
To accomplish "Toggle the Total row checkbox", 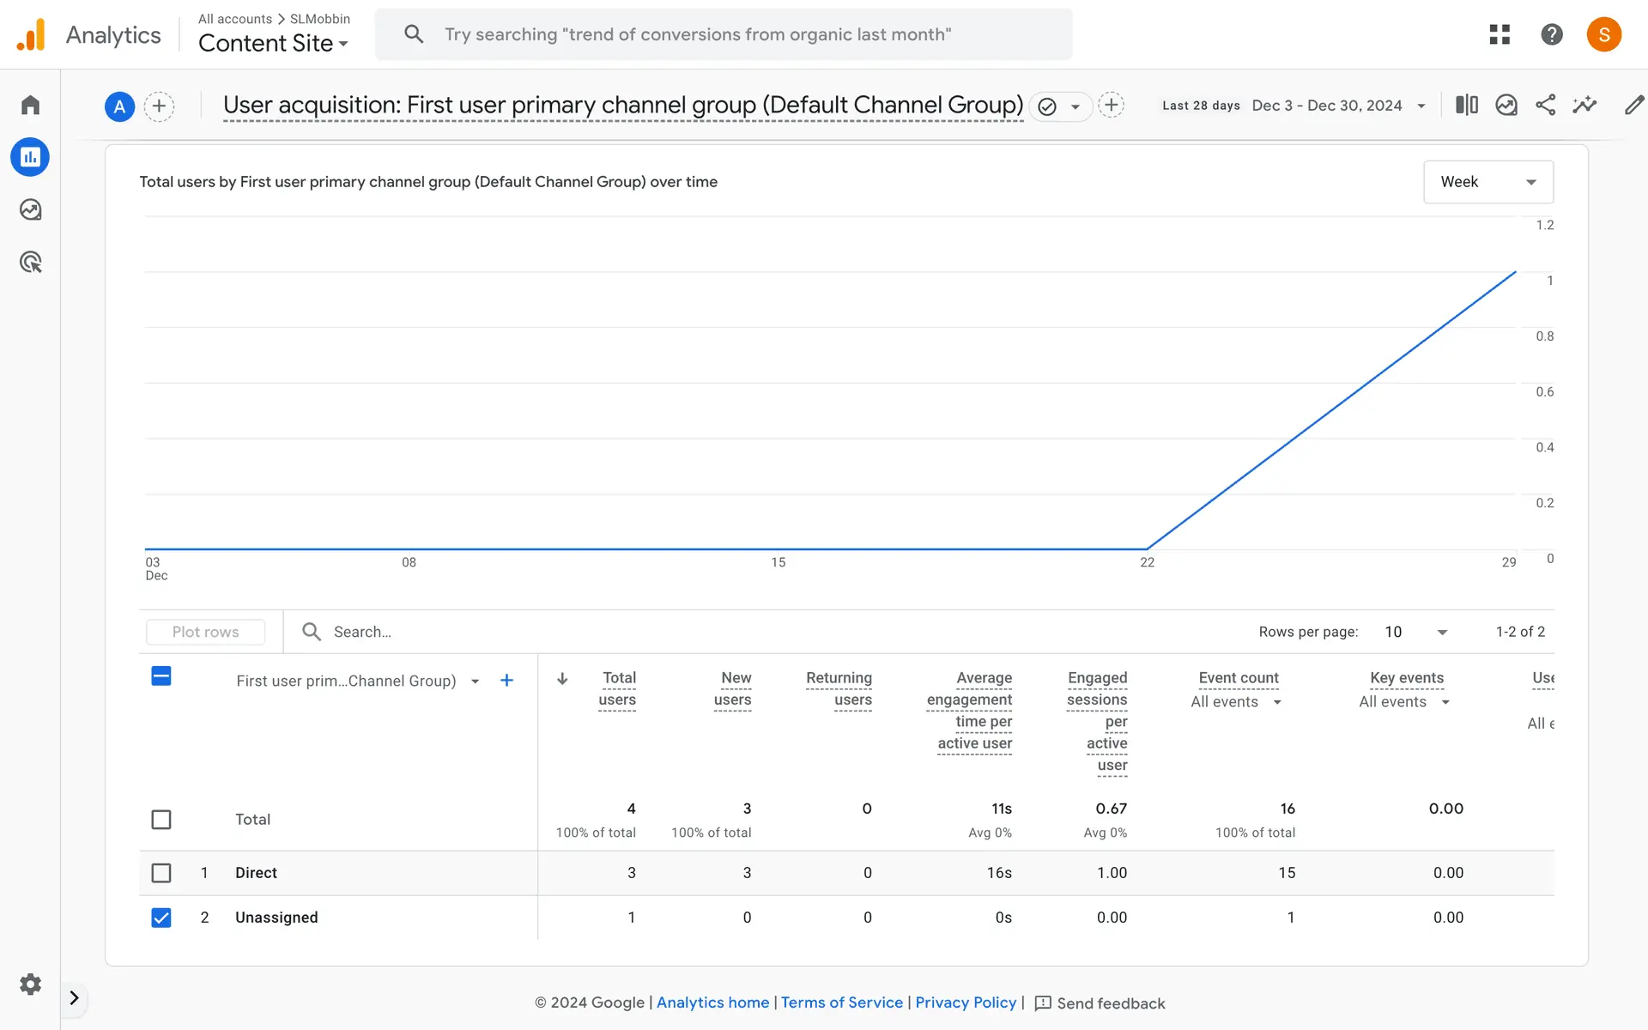I will point(161,820).
